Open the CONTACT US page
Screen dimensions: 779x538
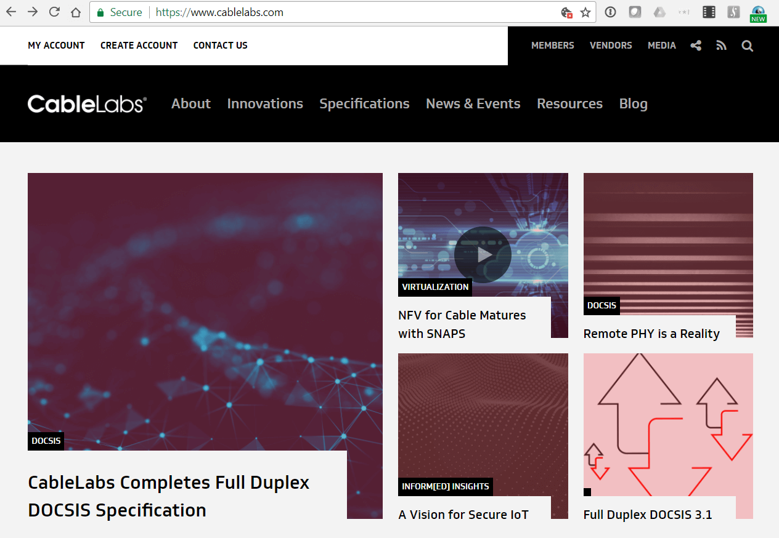pyautogui.click(x=220, y=45)
